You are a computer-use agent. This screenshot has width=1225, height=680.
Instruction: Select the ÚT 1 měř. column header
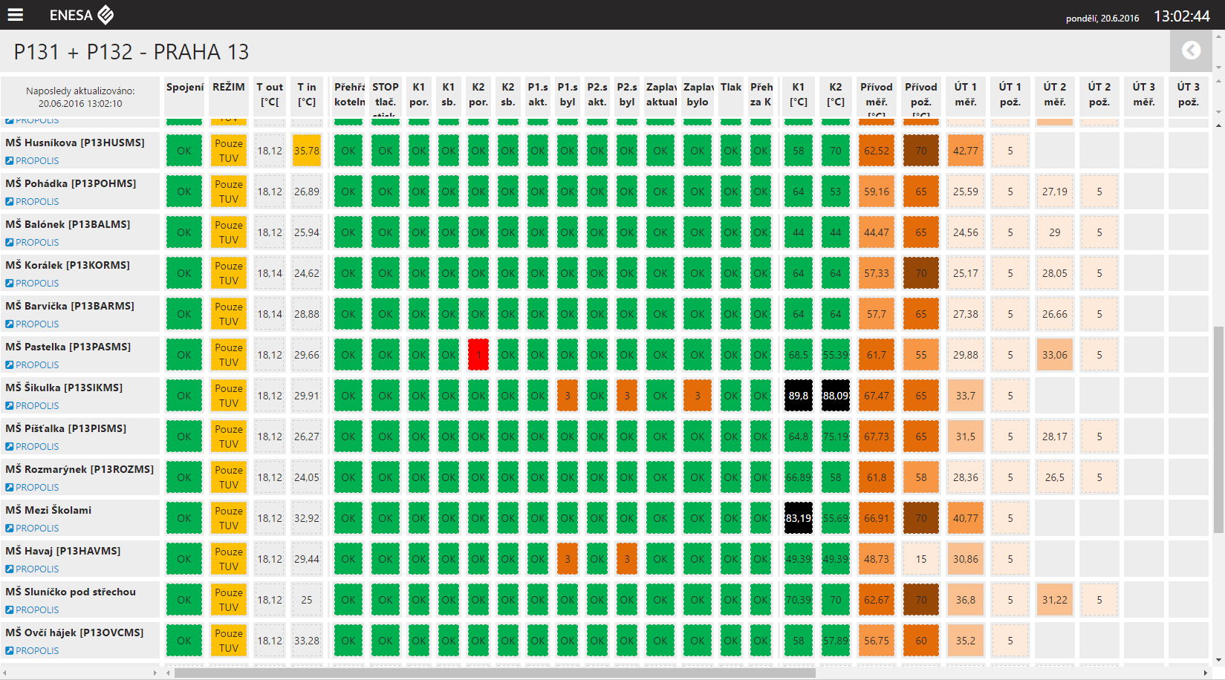point(966,97)
